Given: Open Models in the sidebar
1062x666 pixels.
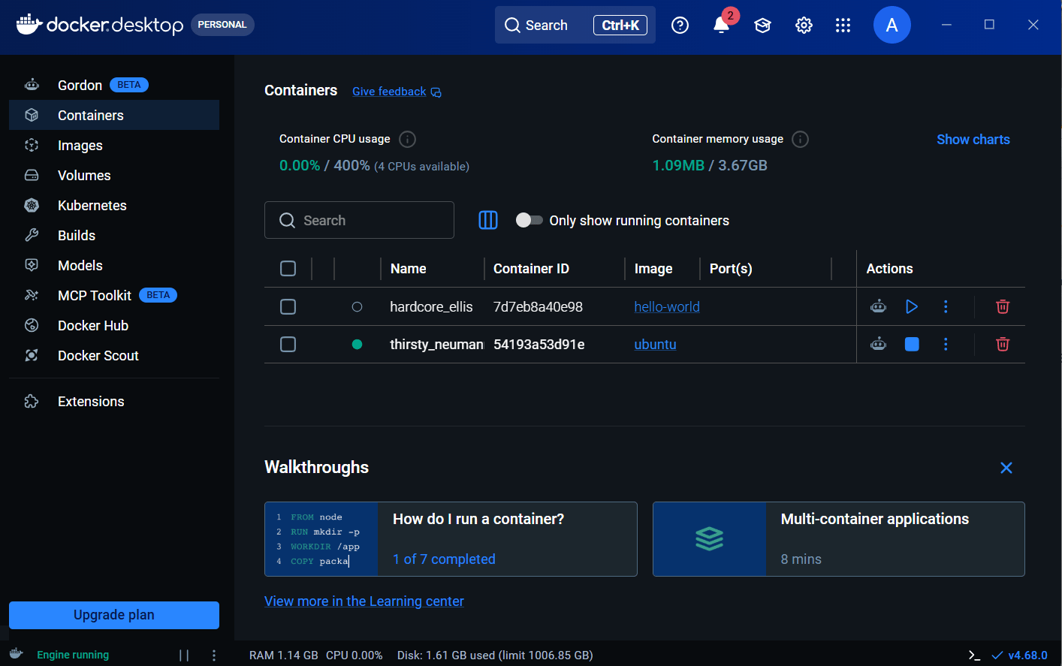Looking at the screenshot, I should pyautogui.click(x=114, y=265).
